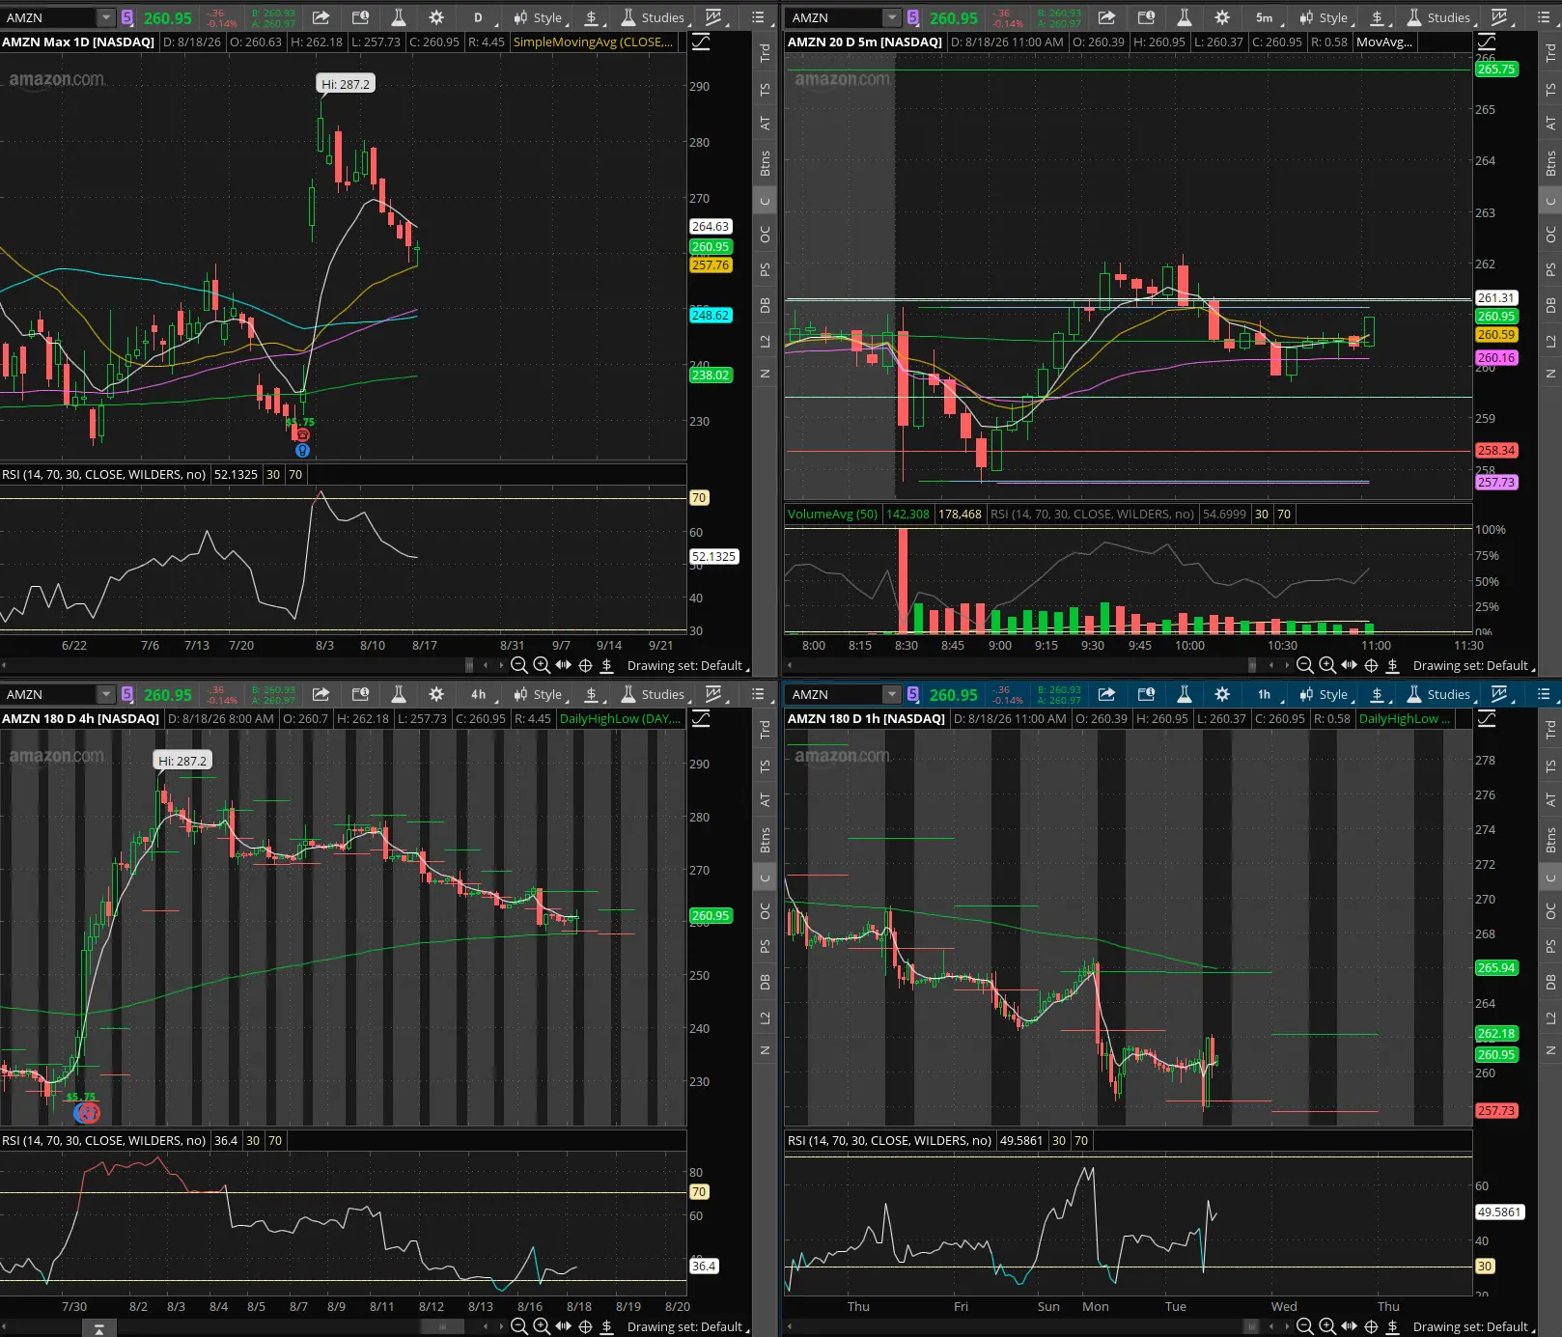Toggle the L2 sidebar button on the daily chart
Screen dimensions: 1562x1337
click(x=765, y=342)
